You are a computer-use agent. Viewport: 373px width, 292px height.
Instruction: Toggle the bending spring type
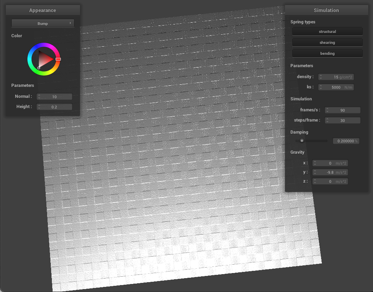(327, 53)
